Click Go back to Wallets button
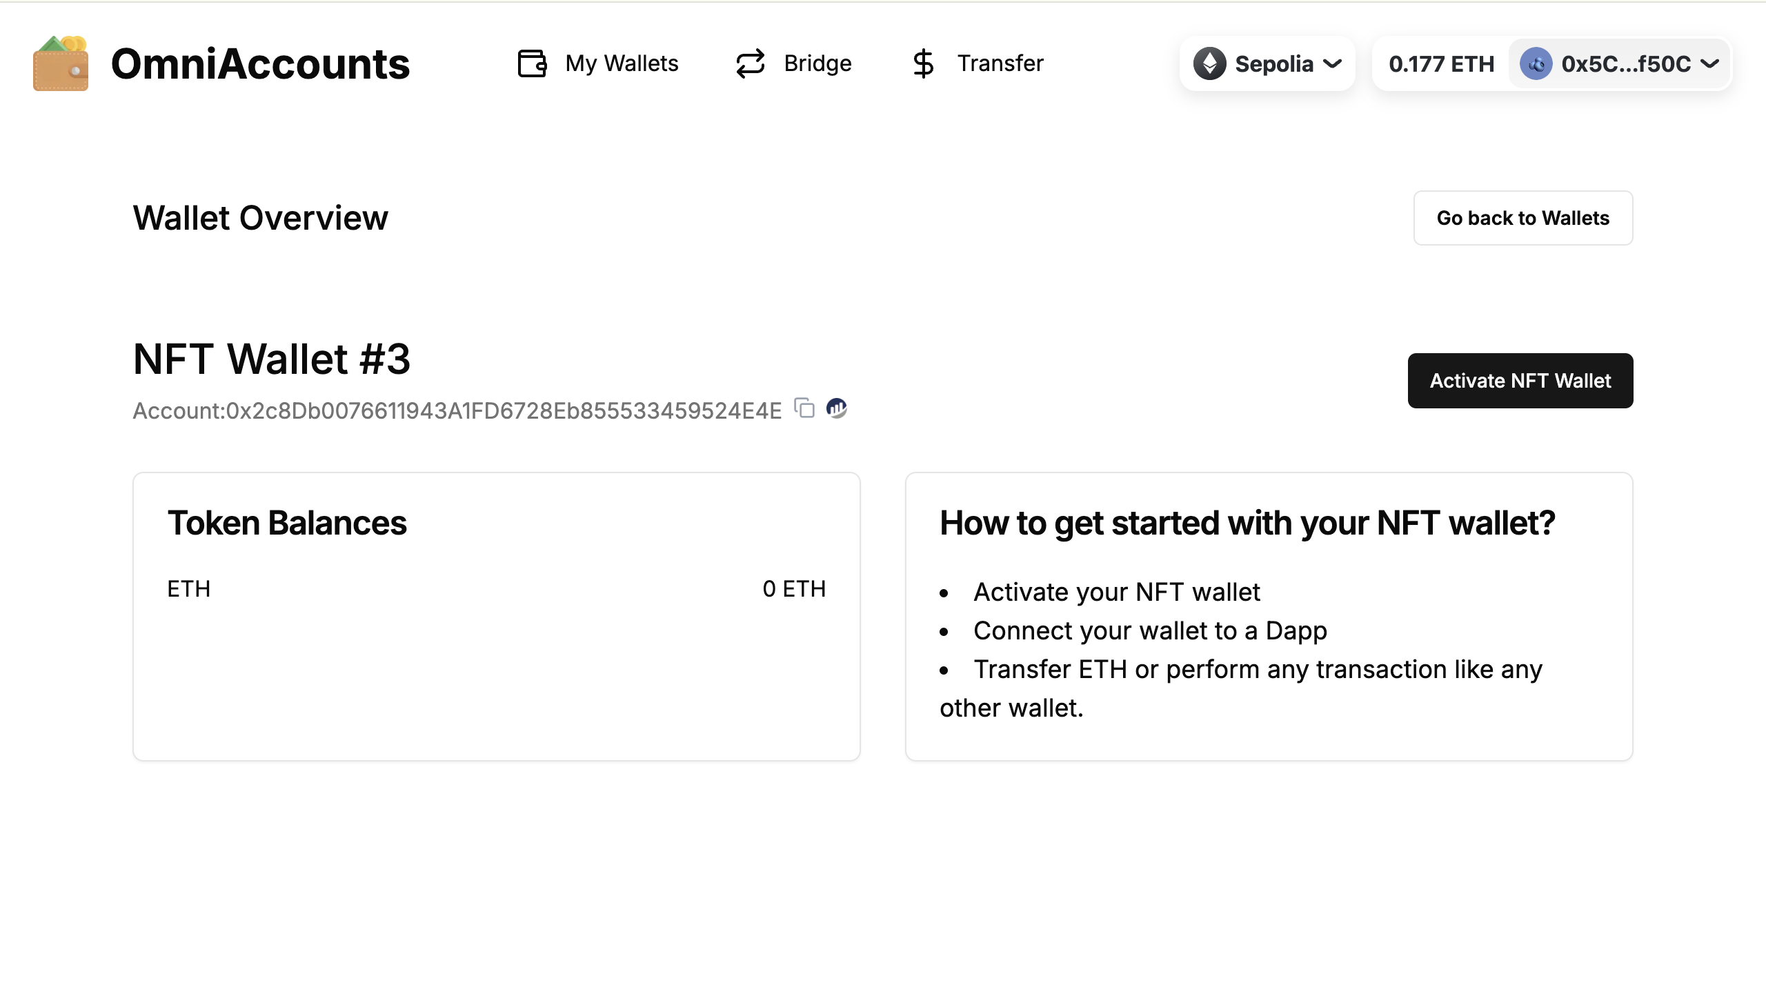Viewport: 1766px width, 985px height. pos(1523,218)
